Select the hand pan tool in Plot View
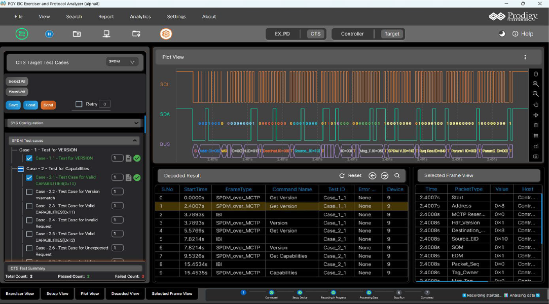 (536, 104)
